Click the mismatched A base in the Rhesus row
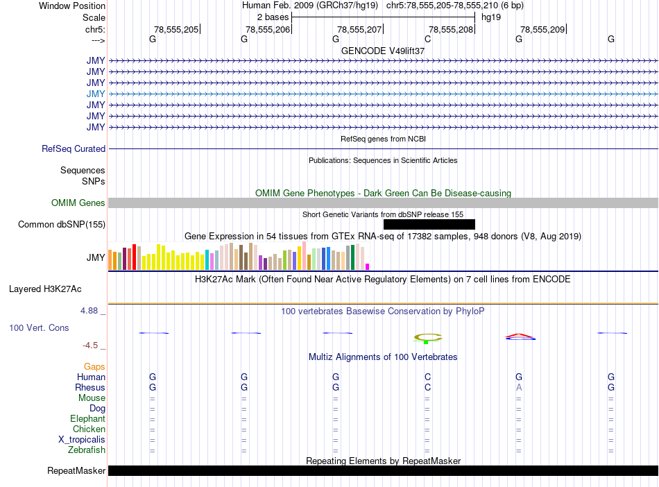 coord(519,387)
